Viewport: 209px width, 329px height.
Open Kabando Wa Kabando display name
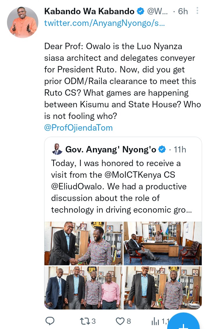(x=89, y=11)
